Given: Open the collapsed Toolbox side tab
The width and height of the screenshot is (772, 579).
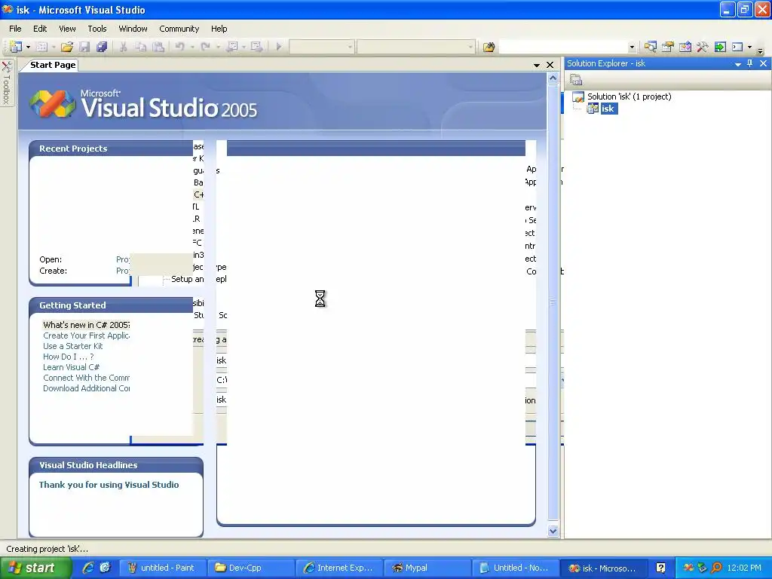Looking at the screenshot, I should tap(6, 82).
